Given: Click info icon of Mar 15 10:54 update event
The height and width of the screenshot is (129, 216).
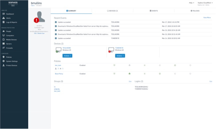Looking at the screenshot, I should pos(56,30).
